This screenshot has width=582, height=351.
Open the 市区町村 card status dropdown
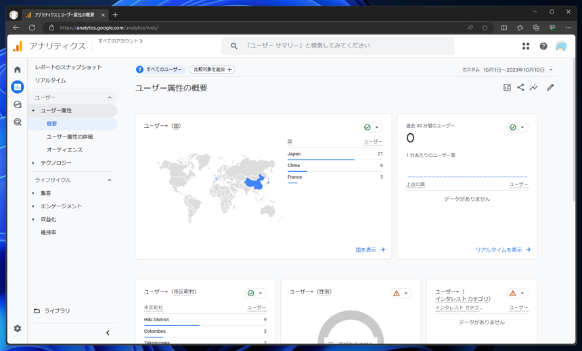(x=255, y=293)
